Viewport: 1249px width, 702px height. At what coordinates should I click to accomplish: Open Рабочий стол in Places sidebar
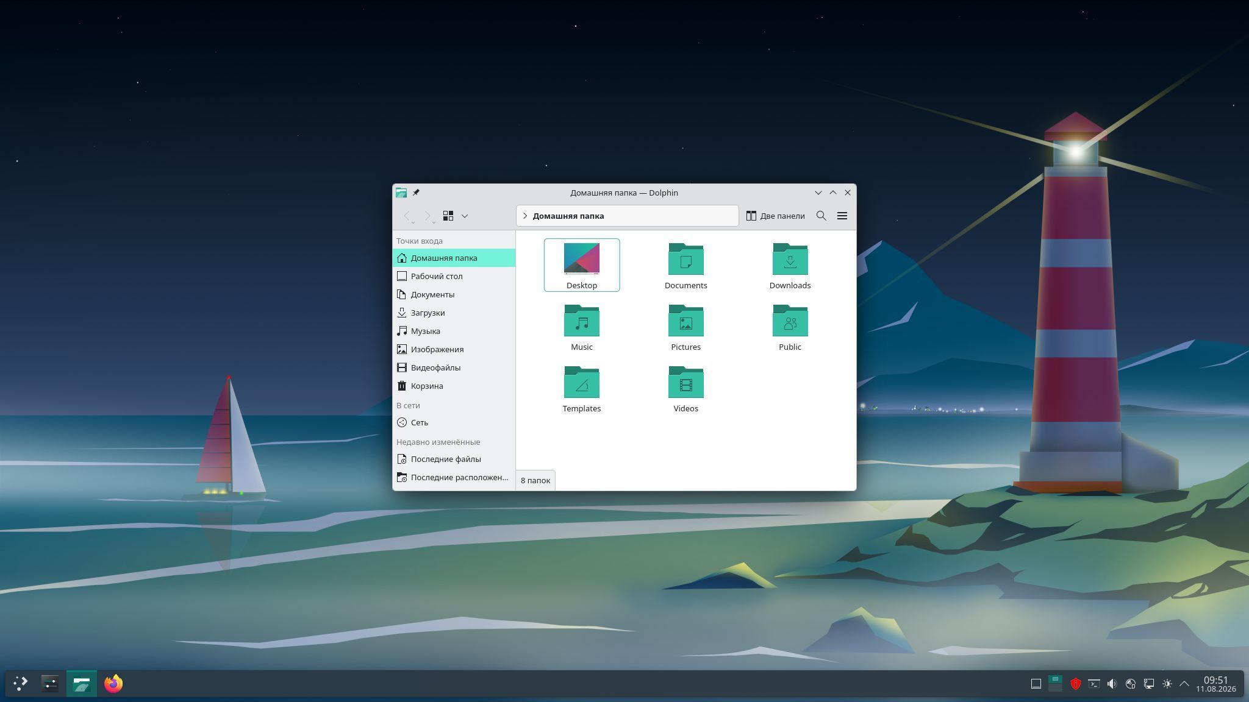pyautogui.click(x=454, y=276)
